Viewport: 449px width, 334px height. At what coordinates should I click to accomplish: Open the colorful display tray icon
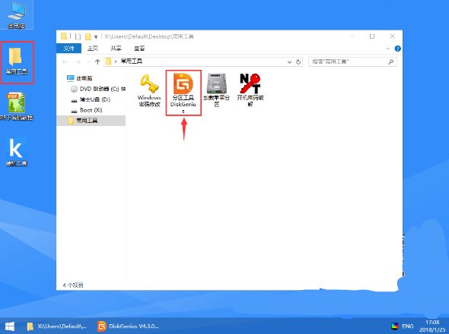click(395, 326)
